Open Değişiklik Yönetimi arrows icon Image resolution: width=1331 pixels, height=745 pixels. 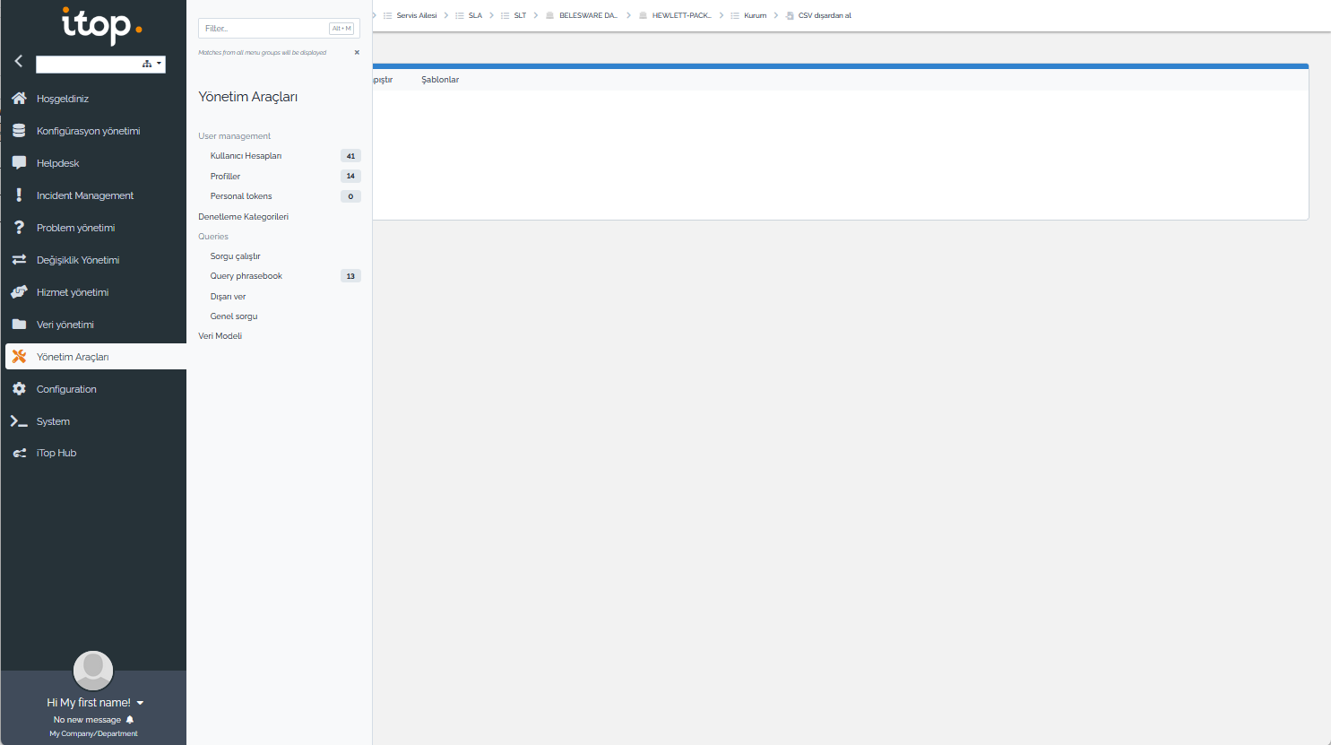pos(19,259)
